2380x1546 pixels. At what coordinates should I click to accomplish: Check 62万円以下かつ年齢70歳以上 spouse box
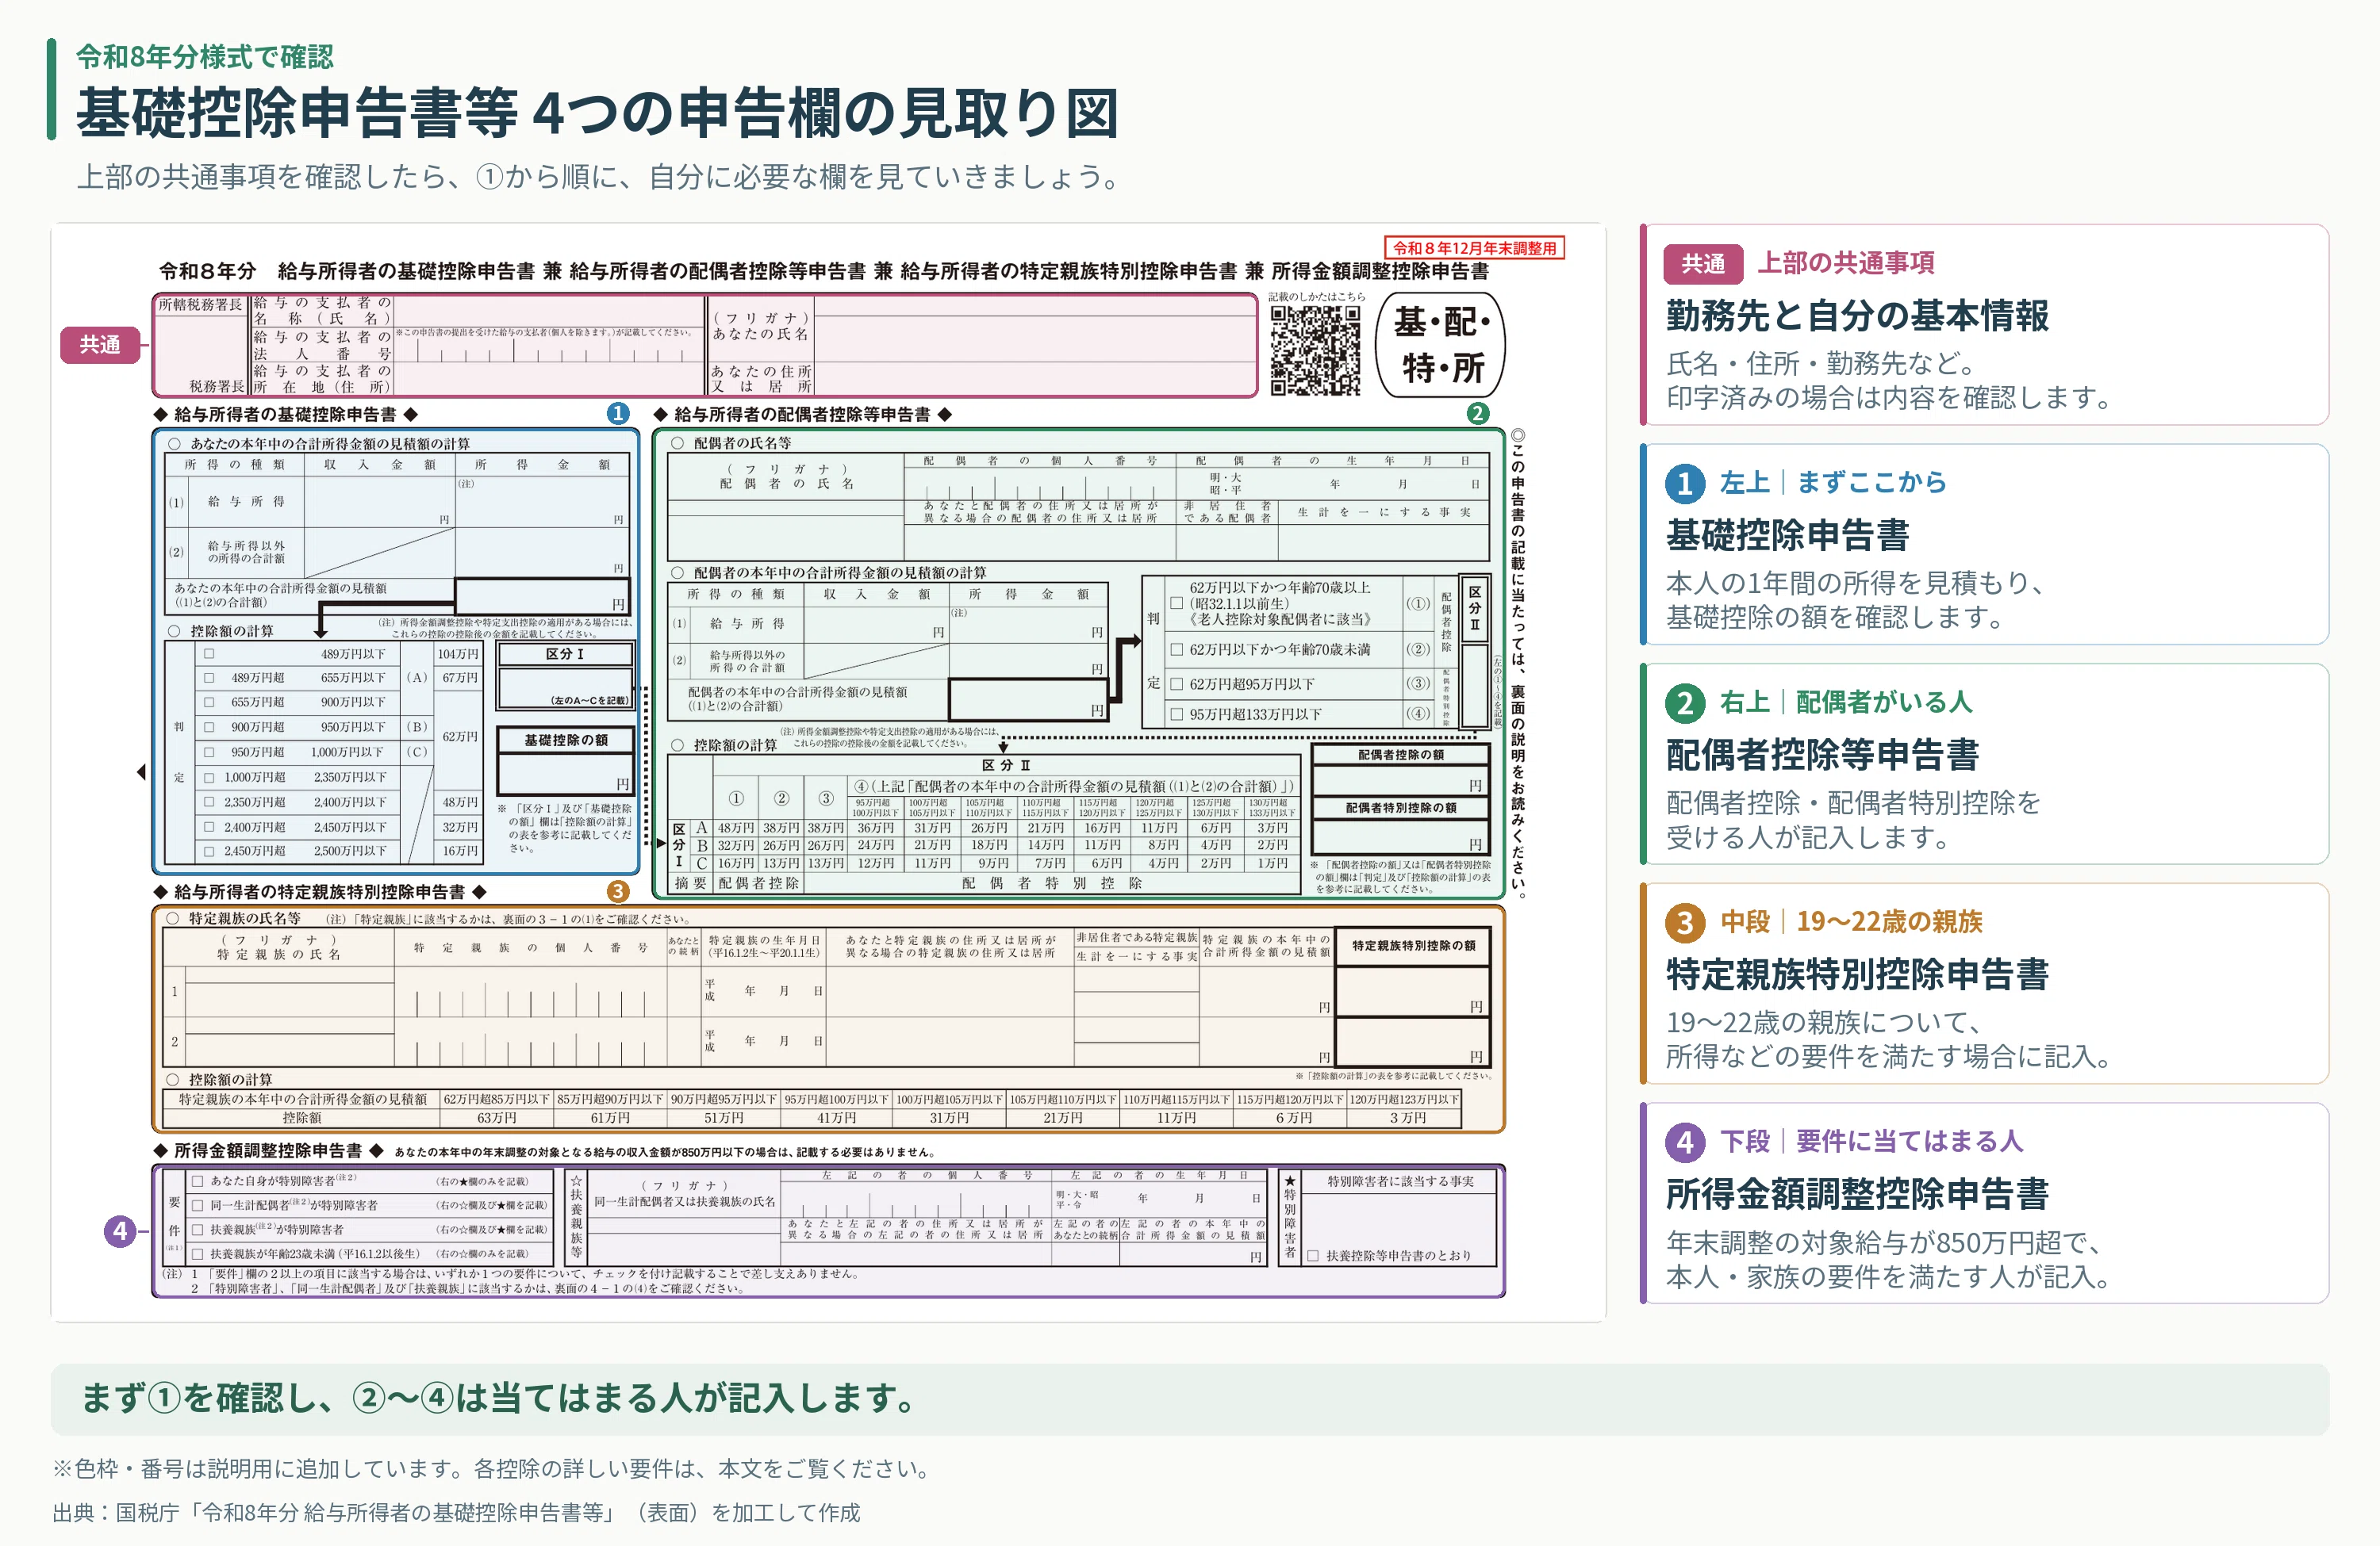click(x=1177, y=603)
